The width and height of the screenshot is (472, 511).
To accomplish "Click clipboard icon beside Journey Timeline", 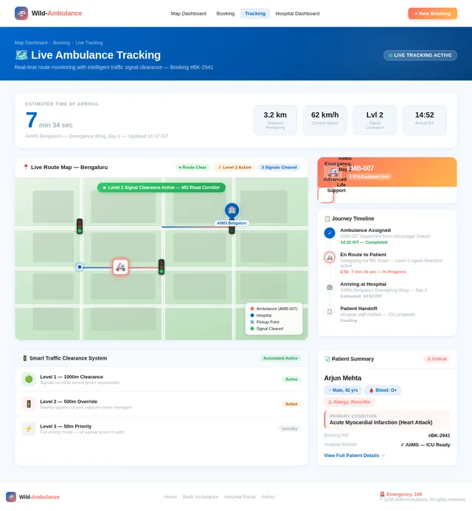I will click(x=327, y=219).
